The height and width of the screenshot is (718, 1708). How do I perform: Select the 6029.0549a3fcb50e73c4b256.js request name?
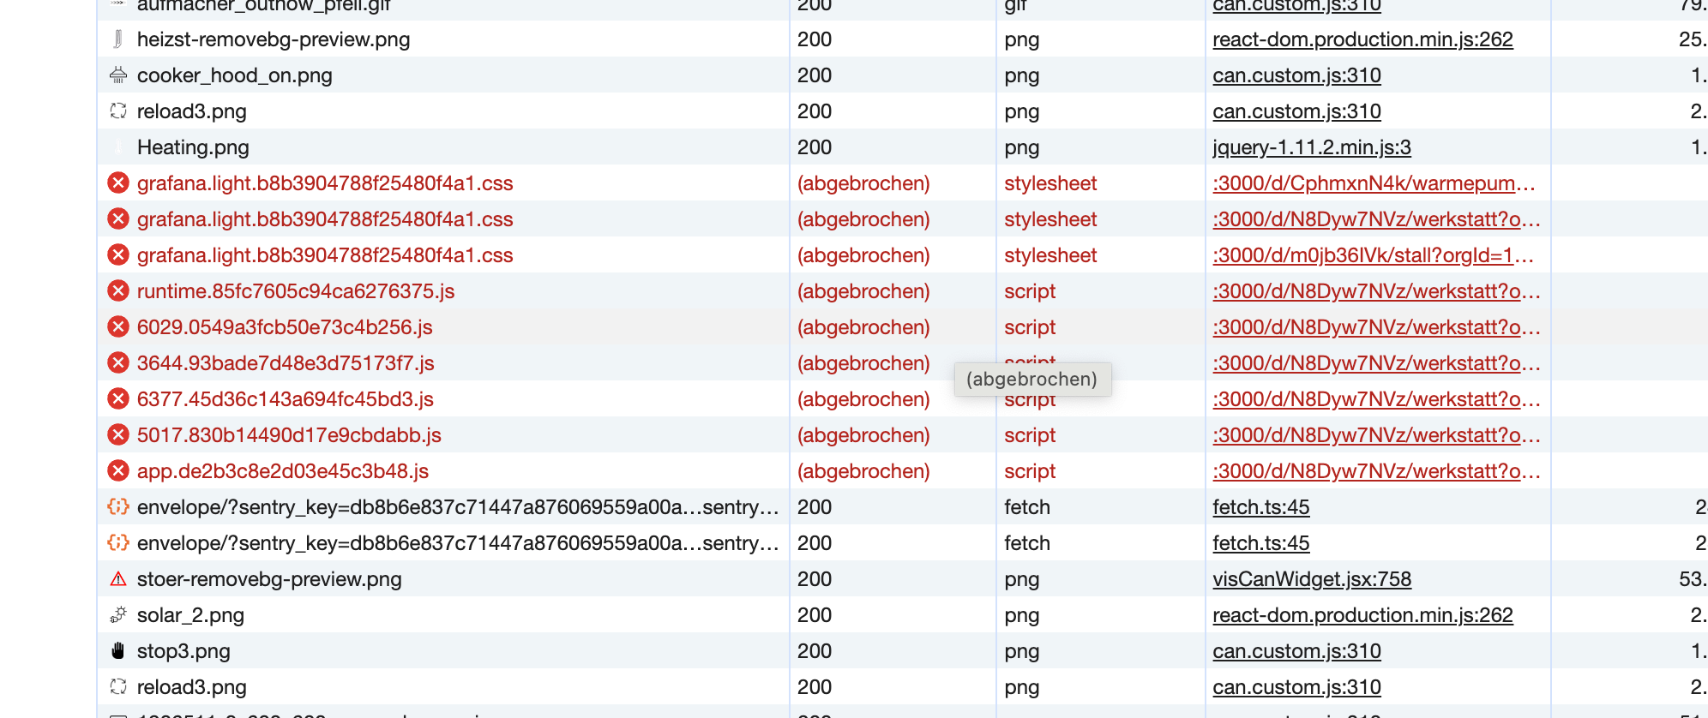tap(285, 327)
